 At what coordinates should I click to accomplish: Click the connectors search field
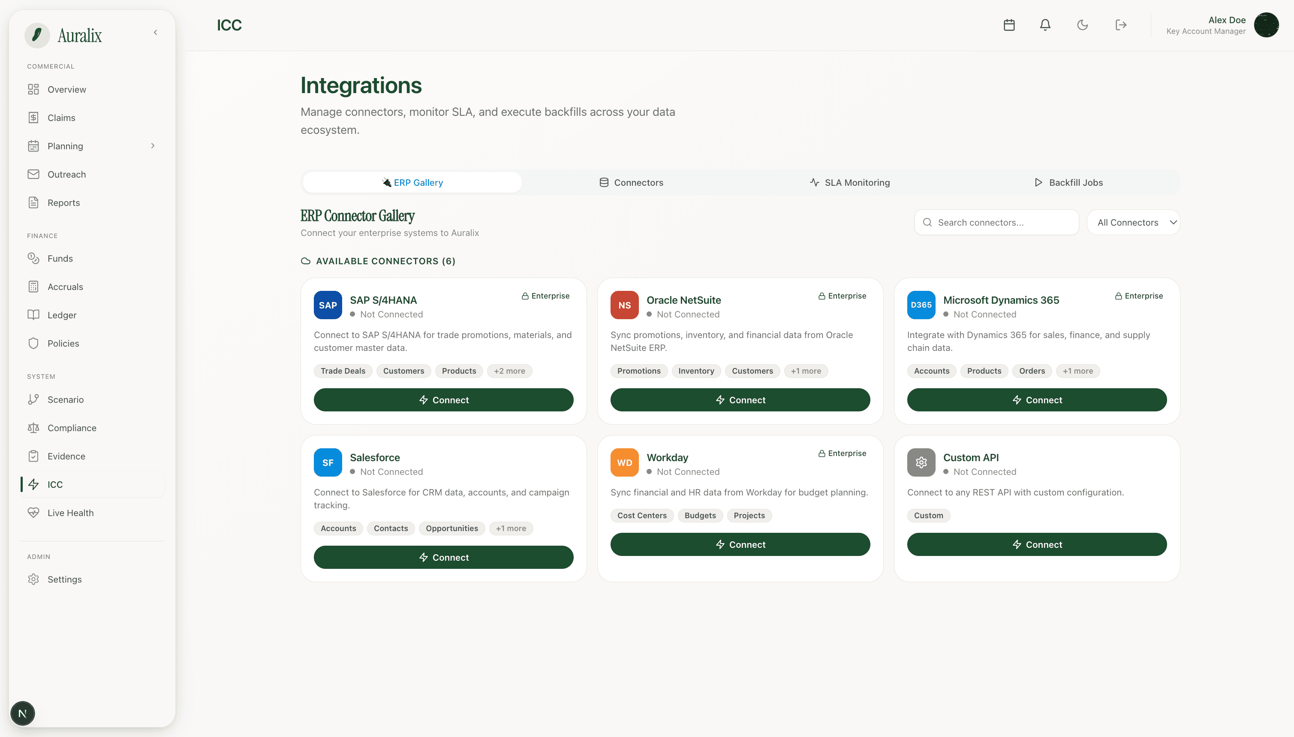click(x=996, y=222)
